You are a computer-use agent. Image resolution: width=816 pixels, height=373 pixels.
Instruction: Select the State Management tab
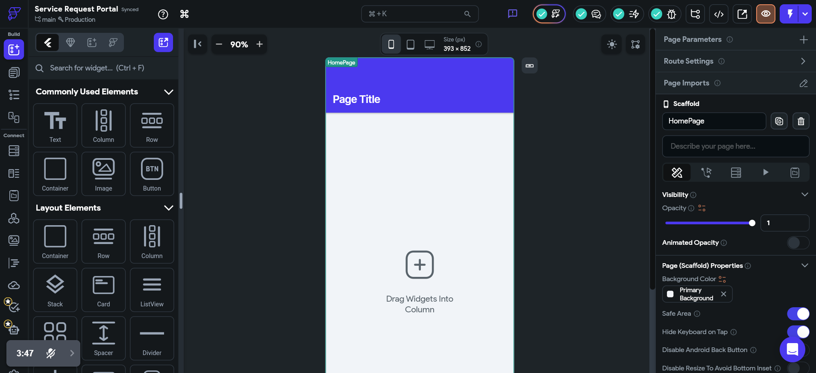(x=795, y=173)
